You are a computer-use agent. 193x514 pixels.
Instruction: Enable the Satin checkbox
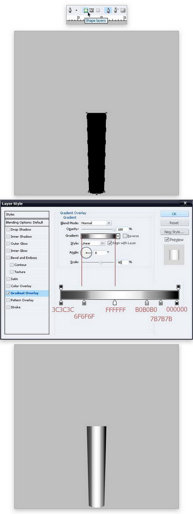[x=8, y=279]
